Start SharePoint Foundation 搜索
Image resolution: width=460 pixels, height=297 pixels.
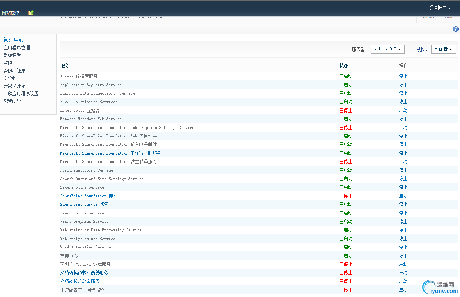pos(403,196)
